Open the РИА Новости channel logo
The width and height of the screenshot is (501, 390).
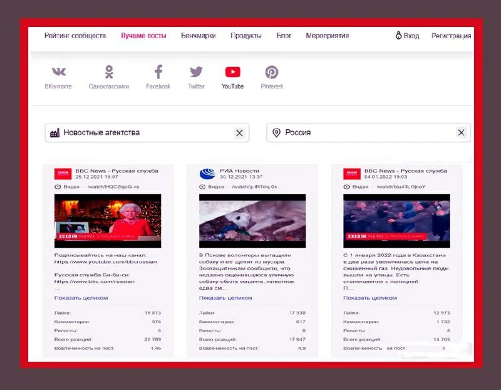[207, 174]
